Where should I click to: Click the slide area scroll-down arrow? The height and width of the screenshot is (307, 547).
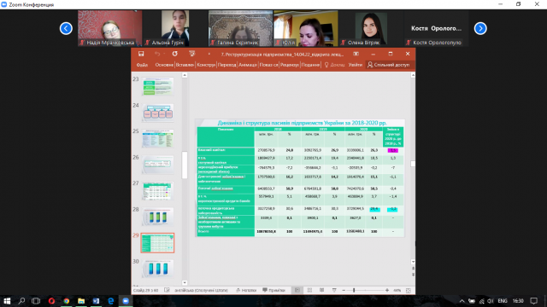tap(413, 262)
